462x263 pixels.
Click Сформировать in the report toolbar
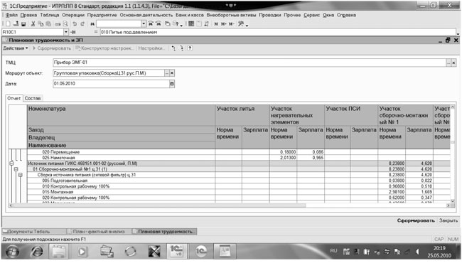tap(52, 48)
